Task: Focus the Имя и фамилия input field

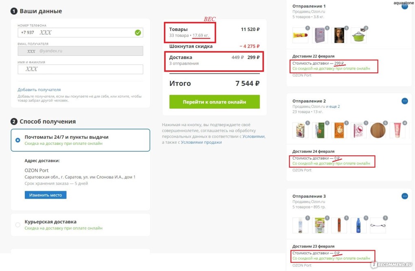Action: pos(80,69)
